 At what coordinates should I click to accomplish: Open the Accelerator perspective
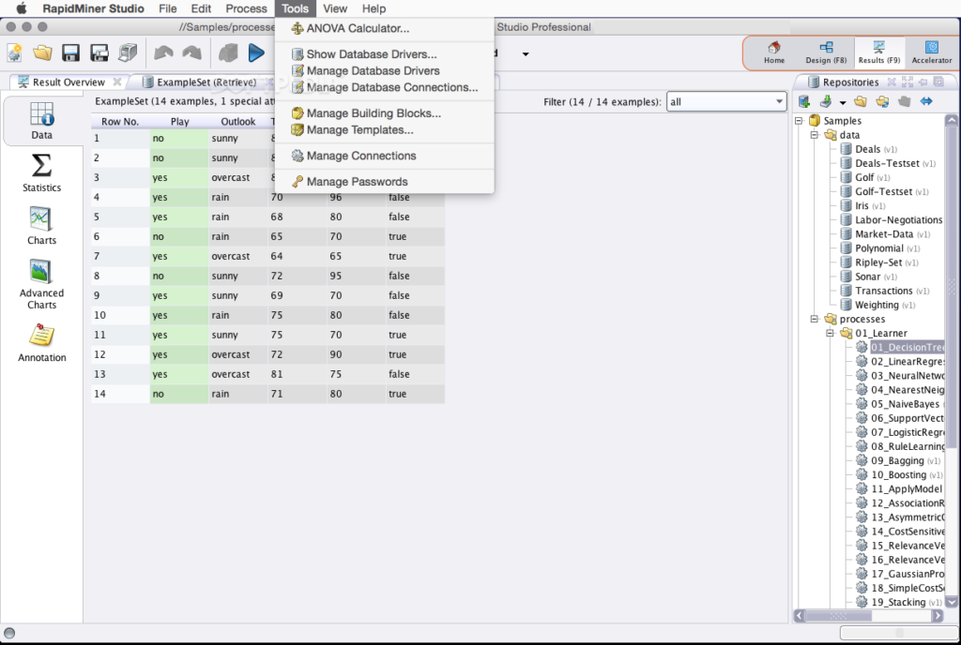932,52
